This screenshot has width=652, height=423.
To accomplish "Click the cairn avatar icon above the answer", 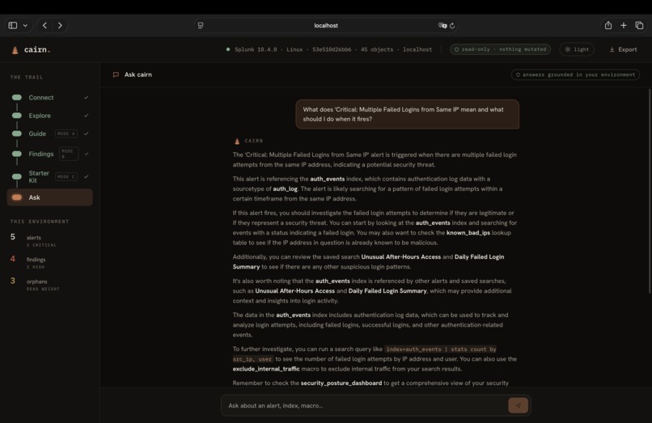I will (x=237, y=141).
